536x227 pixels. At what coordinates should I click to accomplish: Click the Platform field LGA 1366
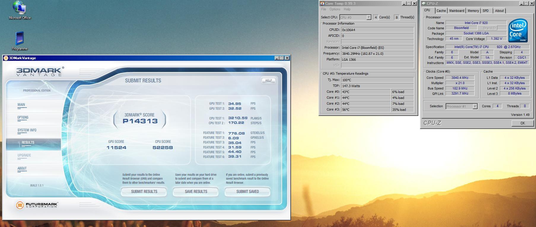(x=377, y=60)
